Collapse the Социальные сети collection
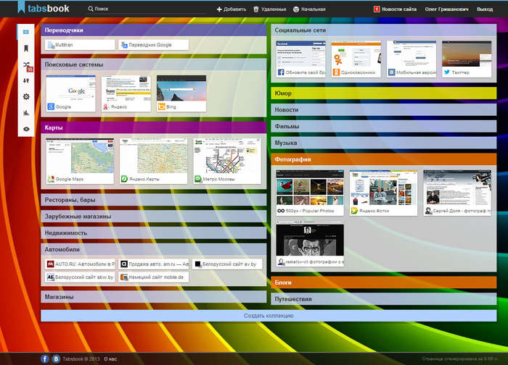Image resolution: width=508 pixels, height=365 pixels. point(384,30)
